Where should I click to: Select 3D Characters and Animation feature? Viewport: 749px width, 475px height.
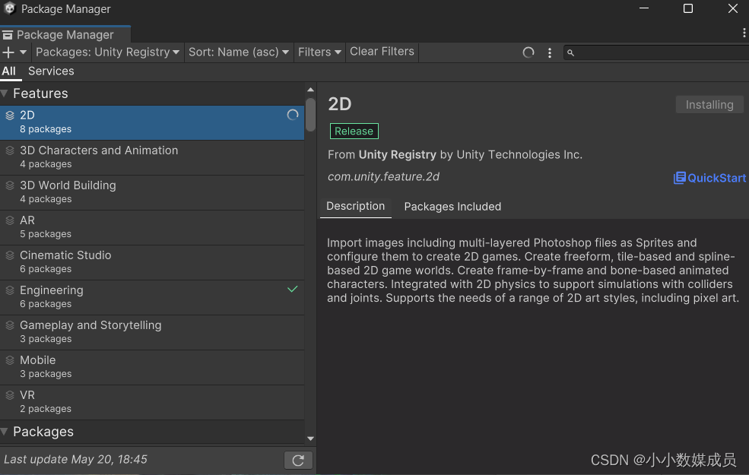click(152, 157)
